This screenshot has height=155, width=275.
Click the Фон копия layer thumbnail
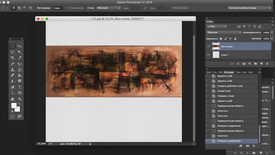(216, 46)
